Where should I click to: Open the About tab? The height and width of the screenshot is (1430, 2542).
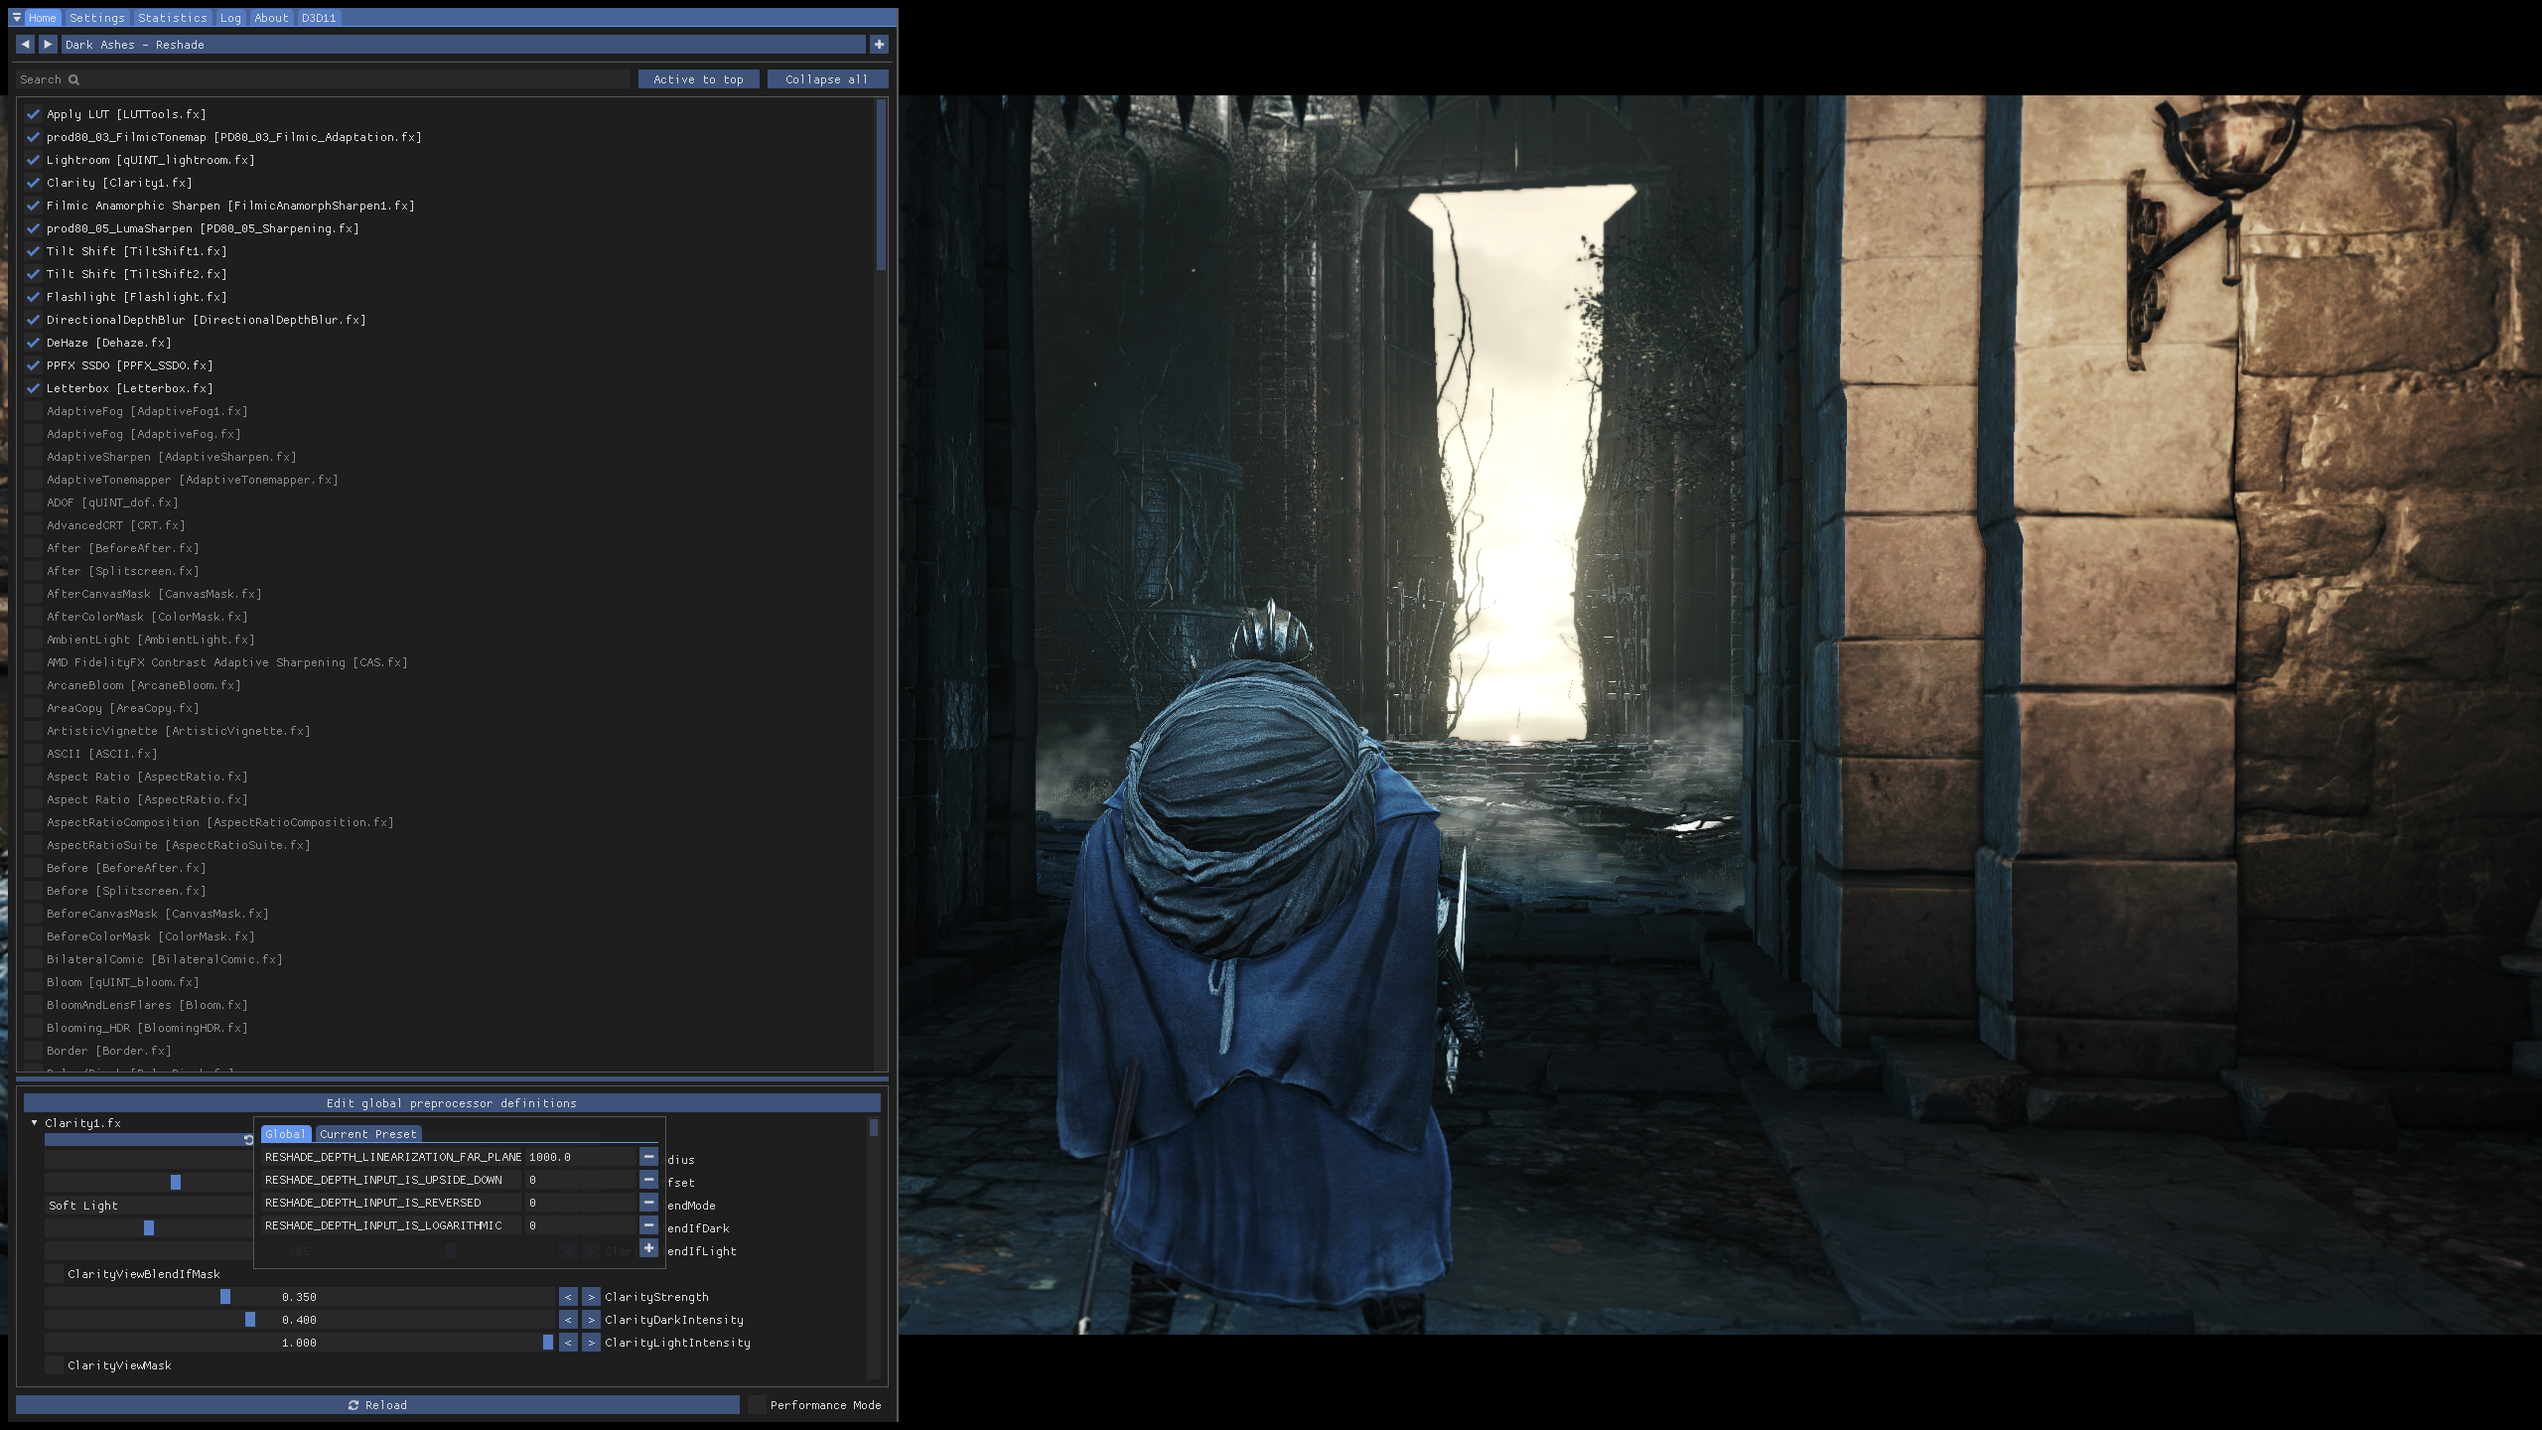click(271, 18)
